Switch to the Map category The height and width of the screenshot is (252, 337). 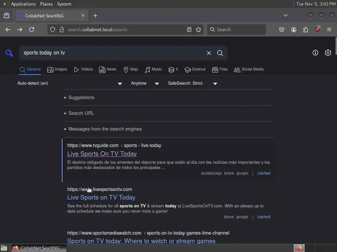pyautogui.click(x=130, y=70)
